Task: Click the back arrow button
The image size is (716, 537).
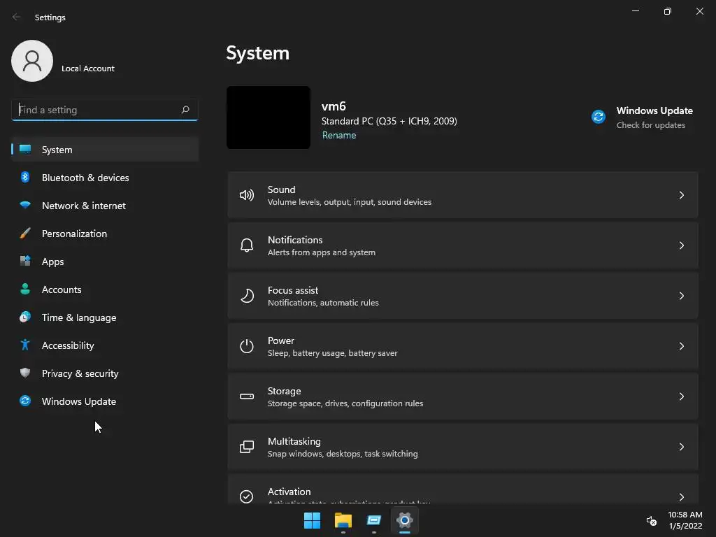Action: [x=17, y=17]
